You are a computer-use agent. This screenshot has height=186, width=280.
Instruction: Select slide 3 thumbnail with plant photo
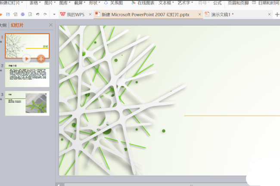point(27,103)
